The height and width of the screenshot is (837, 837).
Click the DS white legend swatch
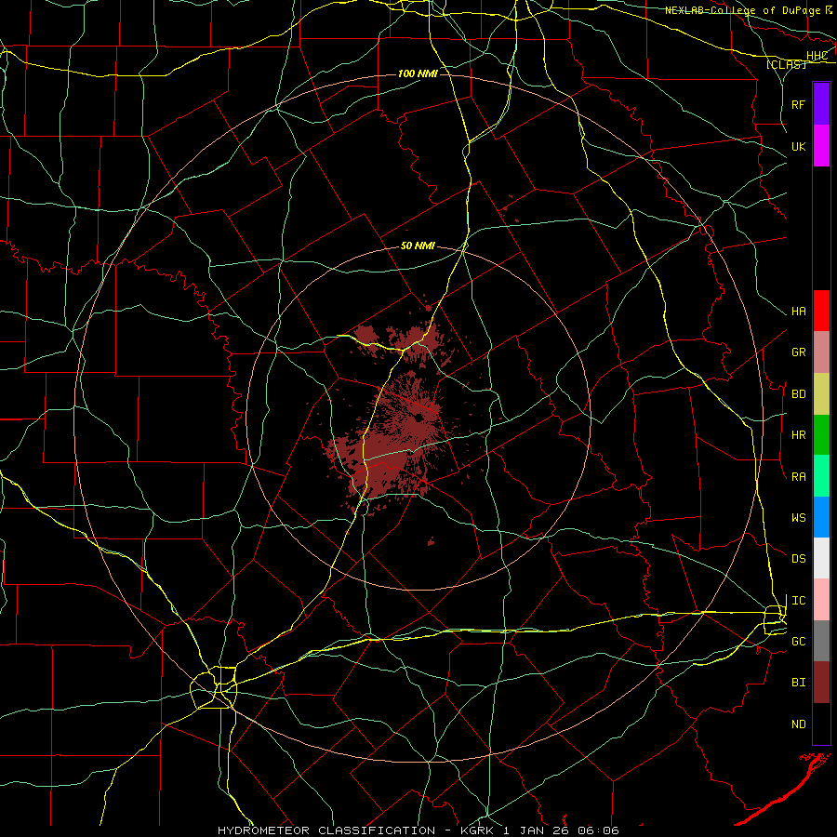[x=821, y=558]
